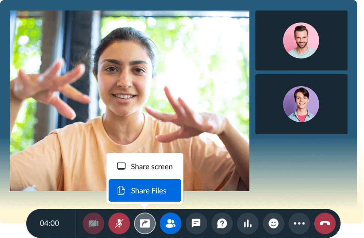Image resolution: width=364 pixels, height=238 pixels.
Task: Expand the three-dot more options menu
Action: coord(299,223)
